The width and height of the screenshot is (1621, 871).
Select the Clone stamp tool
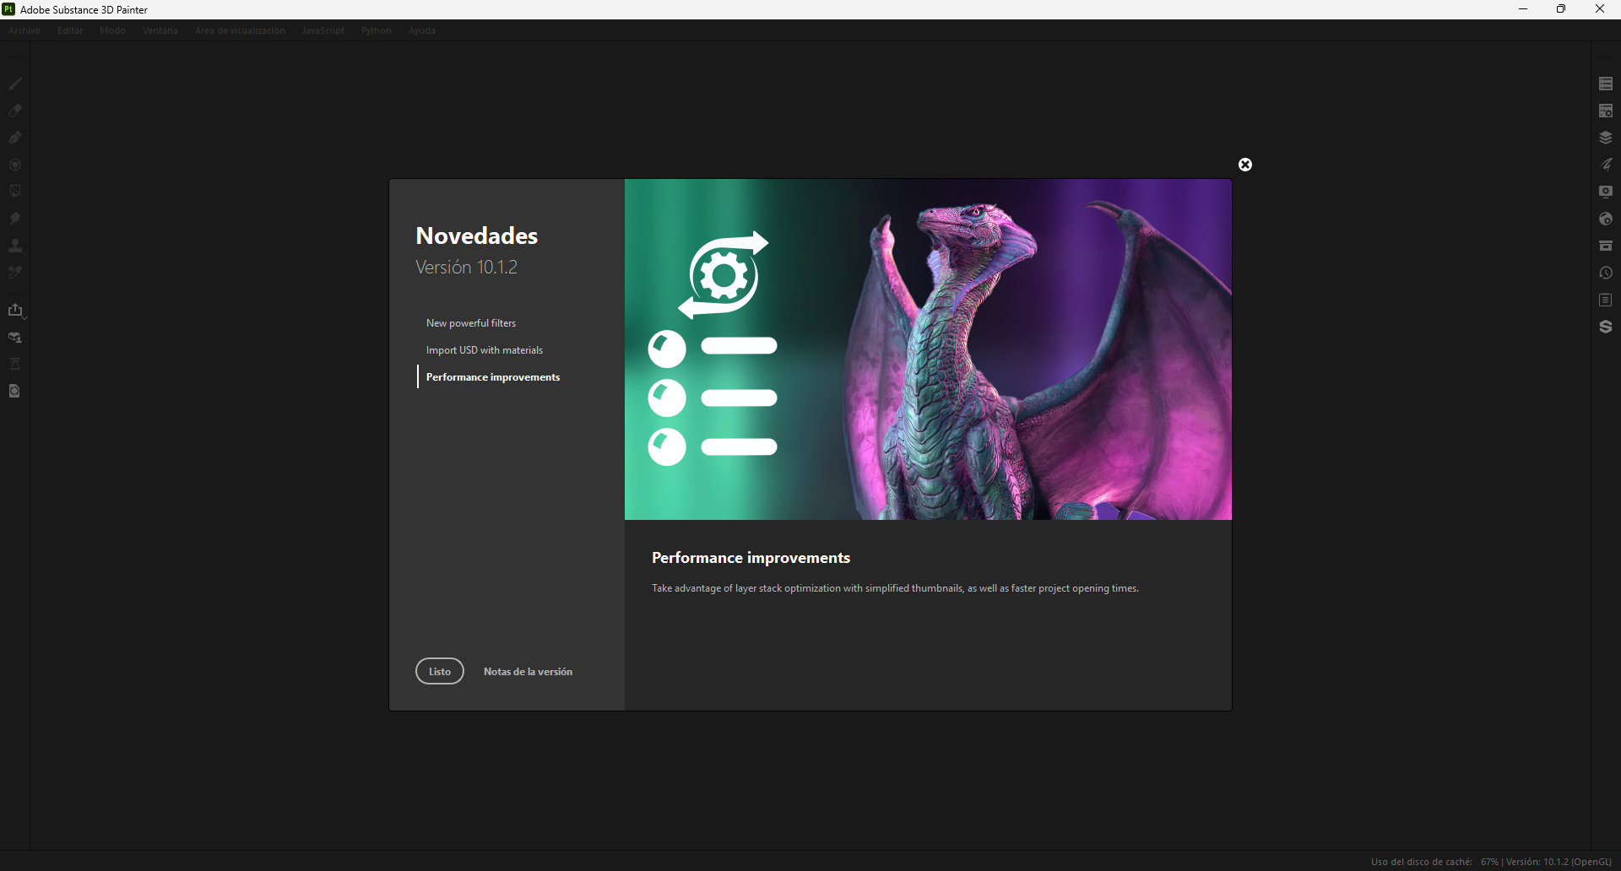(x=15, y=246)
